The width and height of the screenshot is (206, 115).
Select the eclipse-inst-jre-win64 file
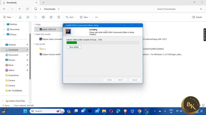pos(50,54)
